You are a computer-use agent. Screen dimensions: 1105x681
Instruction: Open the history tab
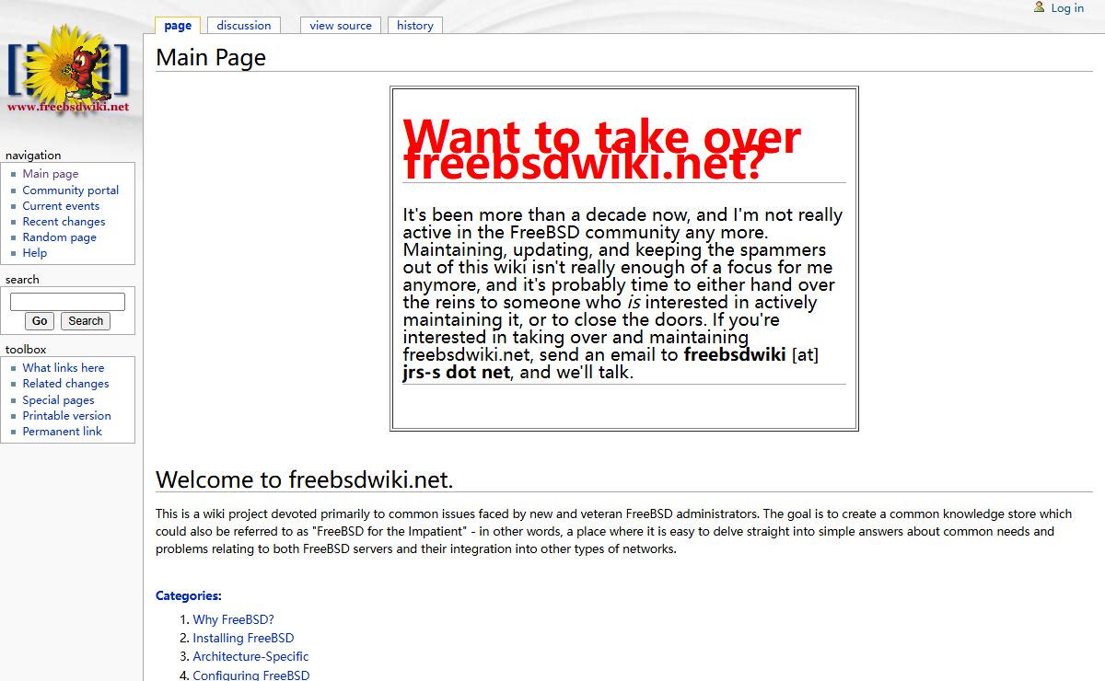pos(414,26)
